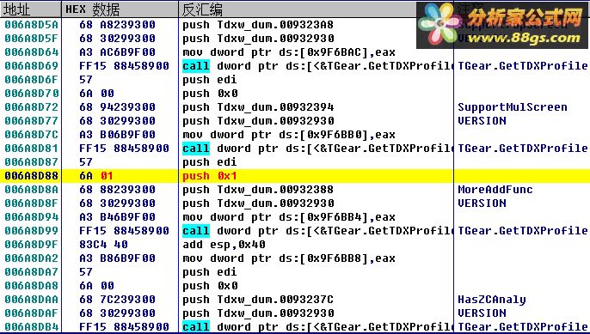Click hex bytes A3 B46B9F00
The height and width of the screenshot is (334, 590).
(x=117, y=216)
